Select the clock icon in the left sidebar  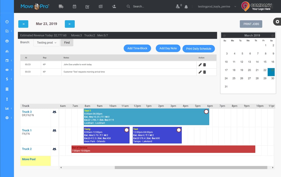click(x=7, y=22)
